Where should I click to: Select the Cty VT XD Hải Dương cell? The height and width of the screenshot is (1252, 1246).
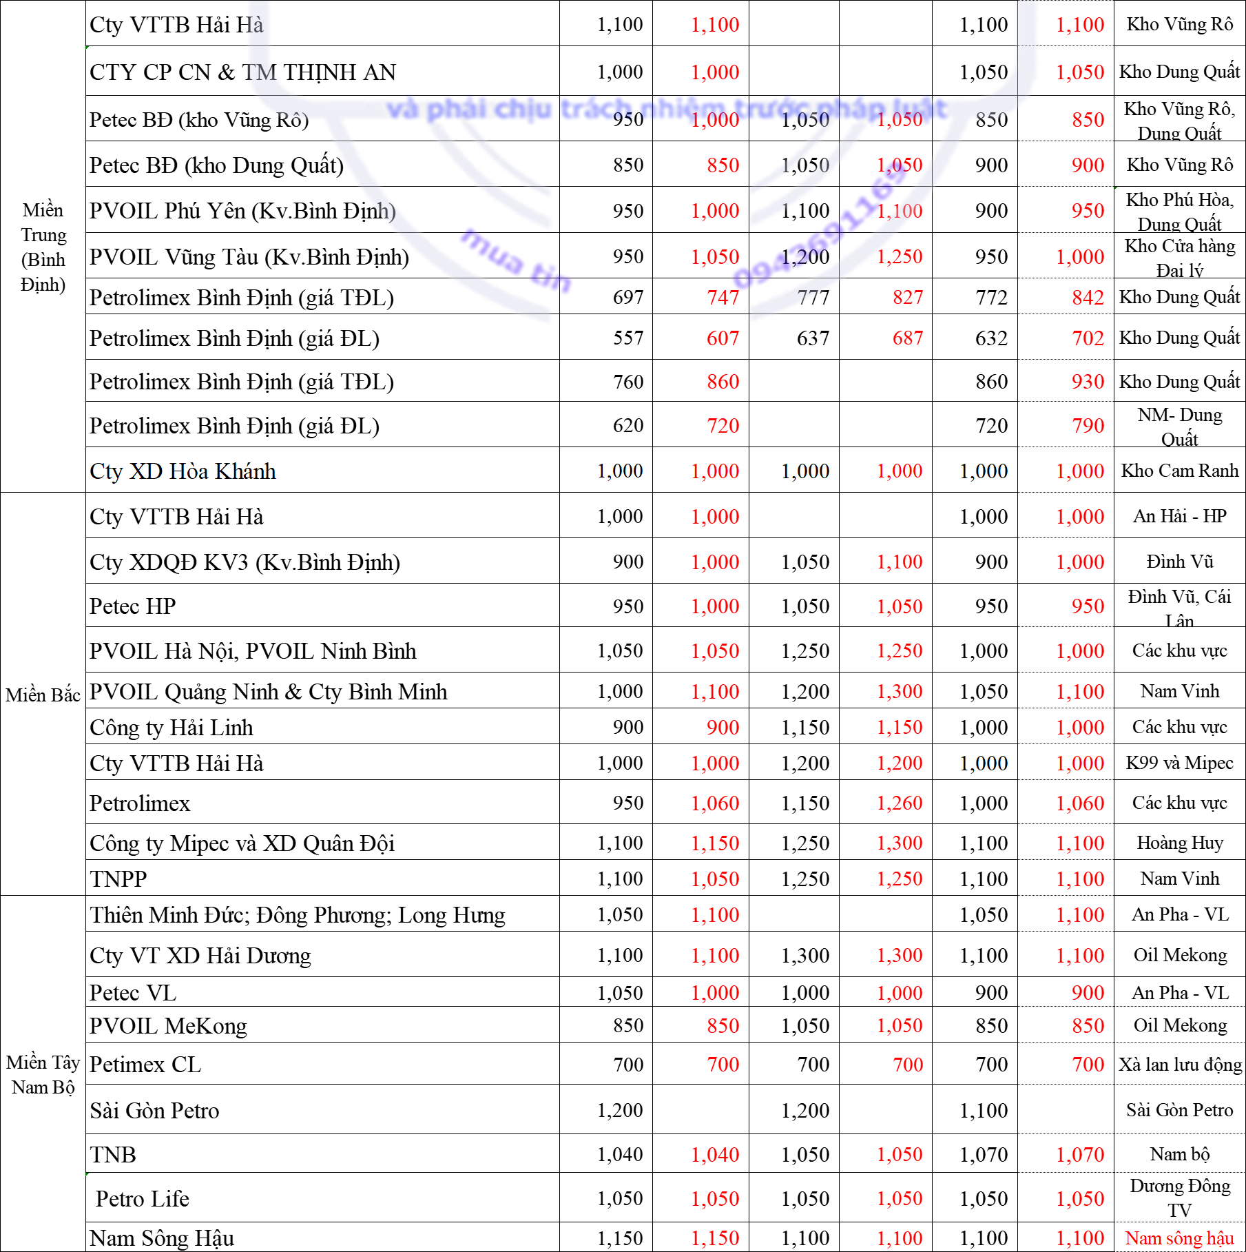(x=322, y=955)
